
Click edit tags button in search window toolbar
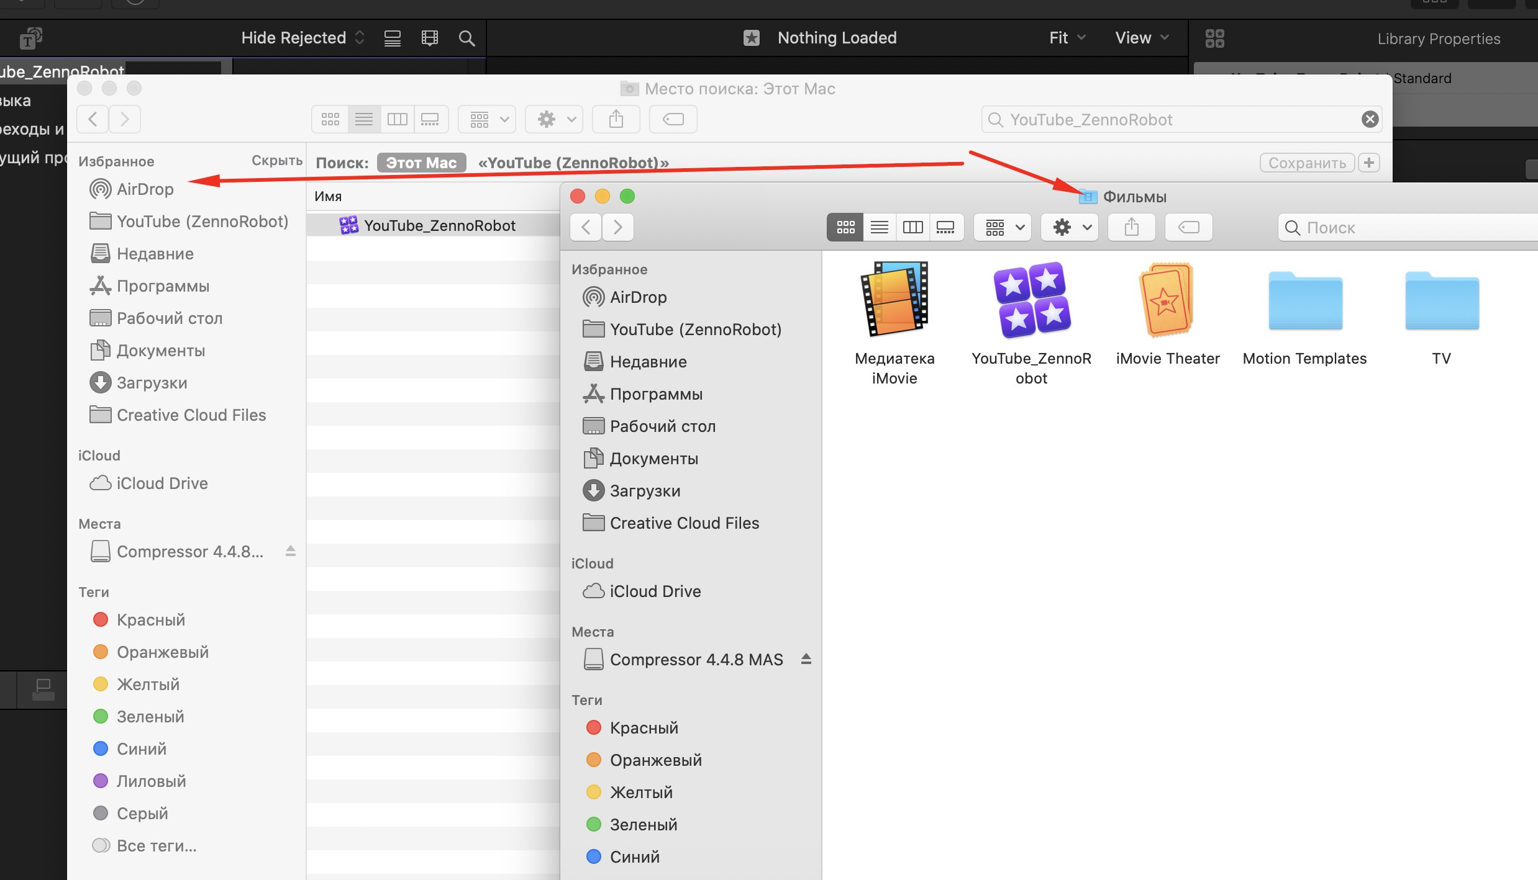[673, 119]
